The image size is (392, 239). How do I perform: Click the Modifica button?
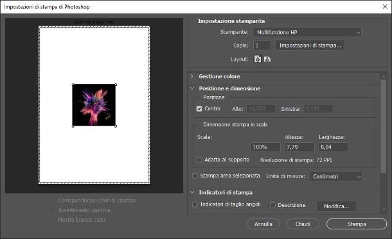click(x=337, y=206)
